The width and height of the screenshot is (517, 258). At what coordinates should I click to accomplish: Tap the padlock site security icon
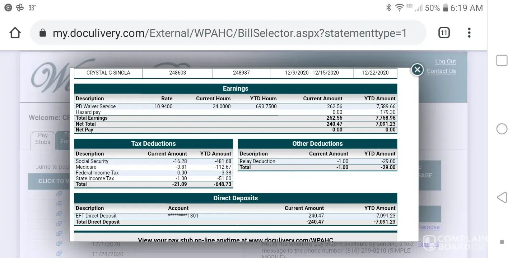click(x=43, y=33)
